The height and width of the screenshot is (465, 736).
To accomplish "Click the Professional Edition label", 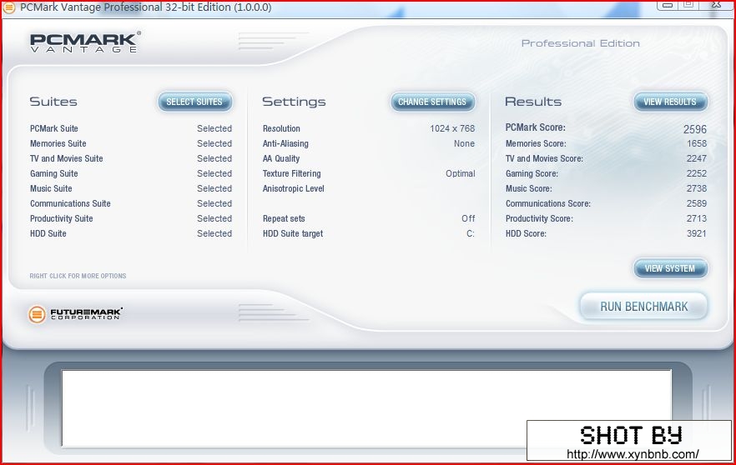I will pos(581,43).
